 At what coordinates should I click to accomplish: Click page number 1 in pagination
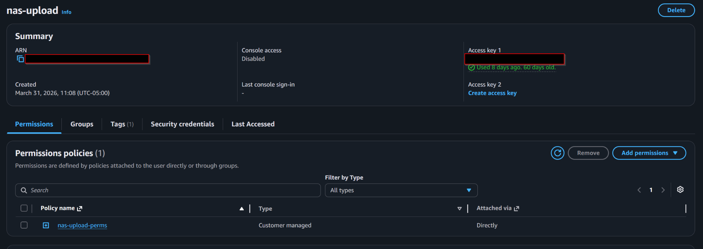pyautogui.click(x=651, y=190)
